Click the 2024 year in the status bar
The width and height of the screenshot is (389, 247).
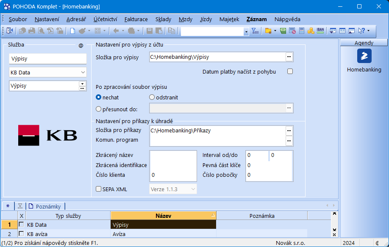(349, 243)
